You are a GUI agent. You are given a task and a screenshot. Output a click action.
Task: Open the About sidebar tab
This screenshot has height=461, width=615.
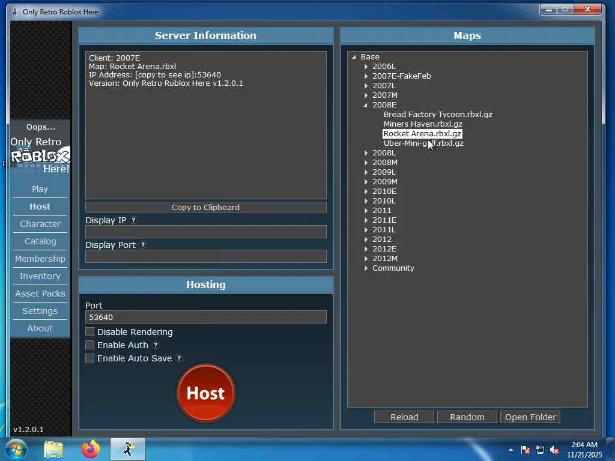40,328
